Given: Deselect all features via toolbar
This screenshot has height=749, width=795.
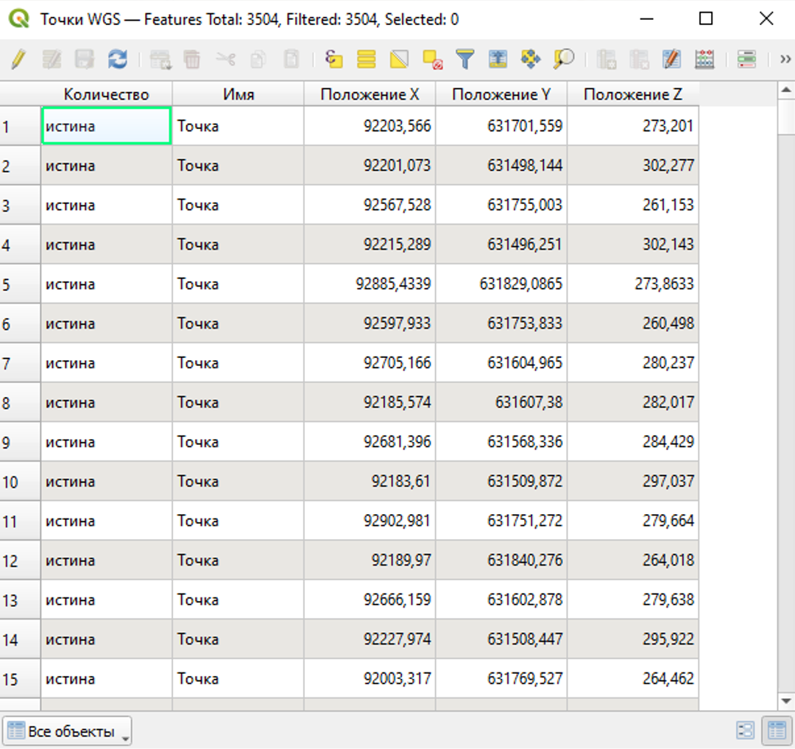Looking at the screenshot, I should 432,59.
